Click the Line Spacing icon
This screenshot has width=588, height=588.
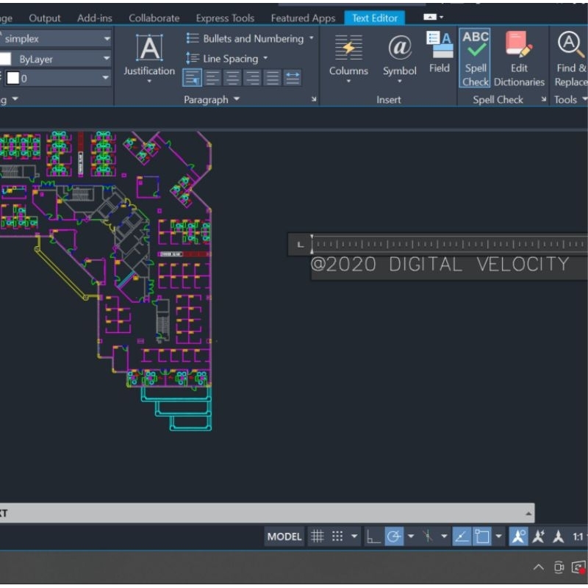(x=193, y=58)
